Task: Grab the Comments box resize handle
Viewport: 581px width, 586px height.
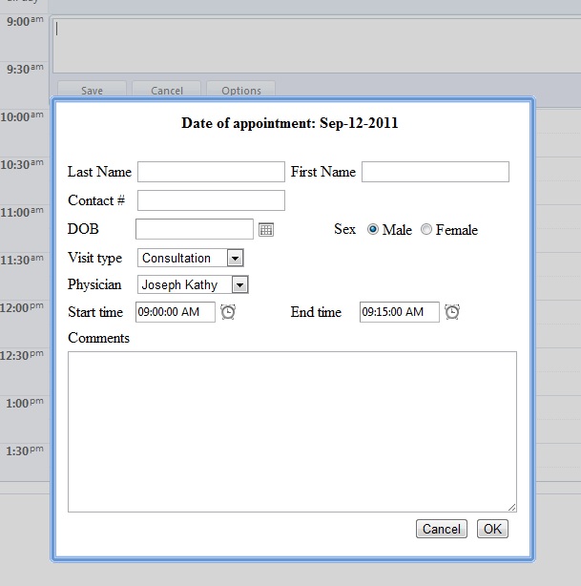Action: tap(512, 507)
